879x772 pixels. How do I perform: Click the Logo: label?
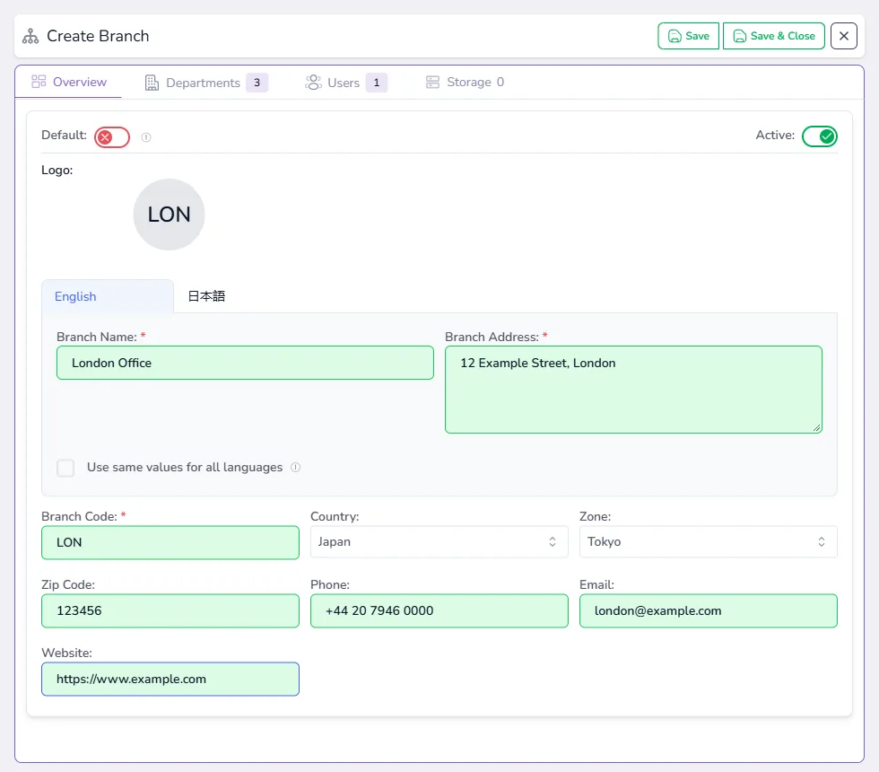click(x=57, y=170)
